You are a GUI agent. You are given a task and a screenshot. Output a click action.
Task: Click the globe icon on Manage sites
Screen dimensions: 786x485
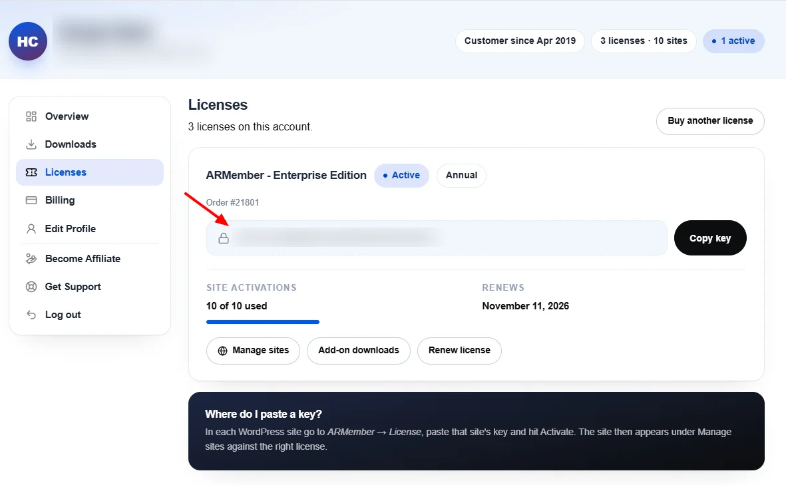pos(222,351)
